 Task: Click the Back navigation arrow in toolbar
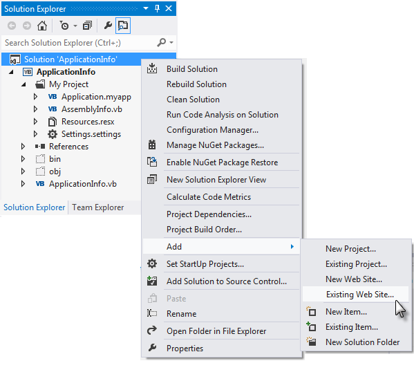tap(12, 26)
